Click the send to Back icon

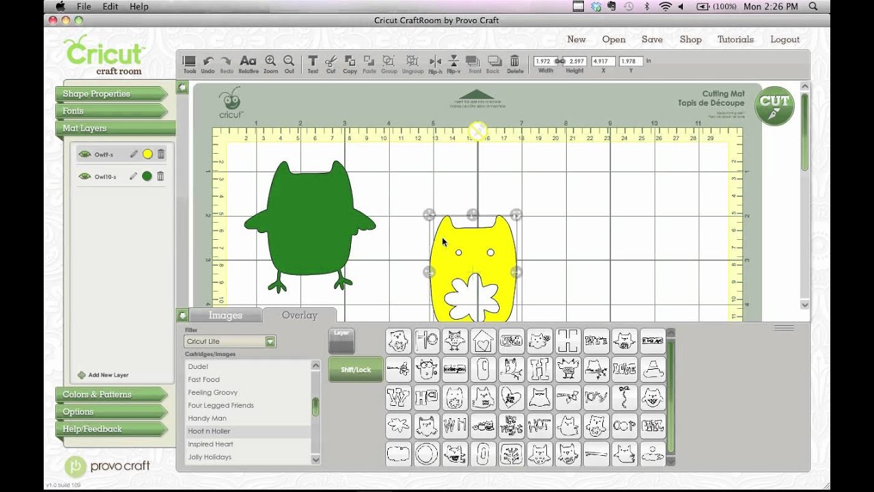pos(494,62)
